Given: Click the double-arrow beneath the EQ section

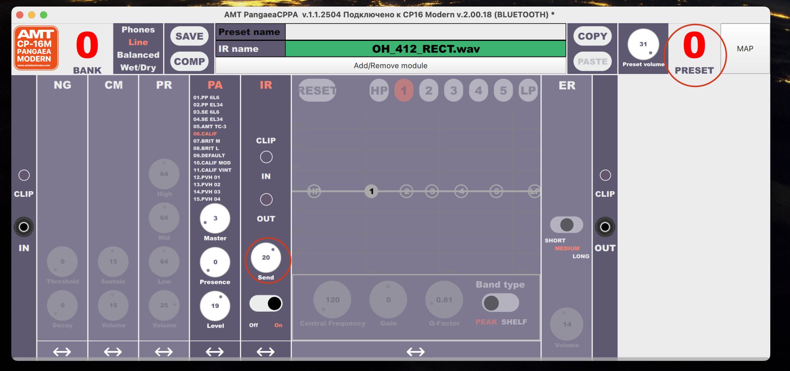Looking at the screenshot, I should click(415, 351).
